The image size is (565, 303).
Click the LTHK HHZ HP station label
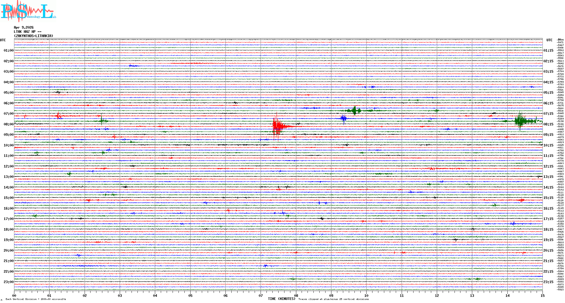(x=27, y=32)
